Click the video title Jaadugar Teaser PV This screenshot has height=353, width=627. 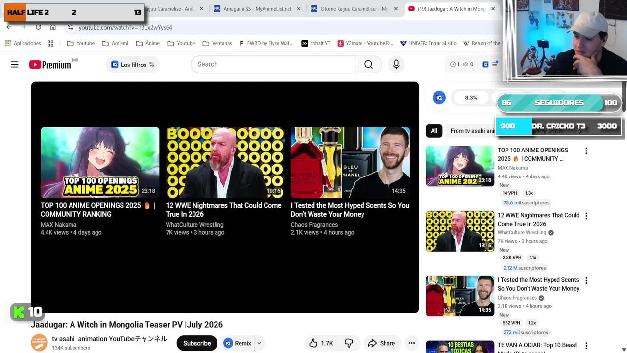pos(127,325)
